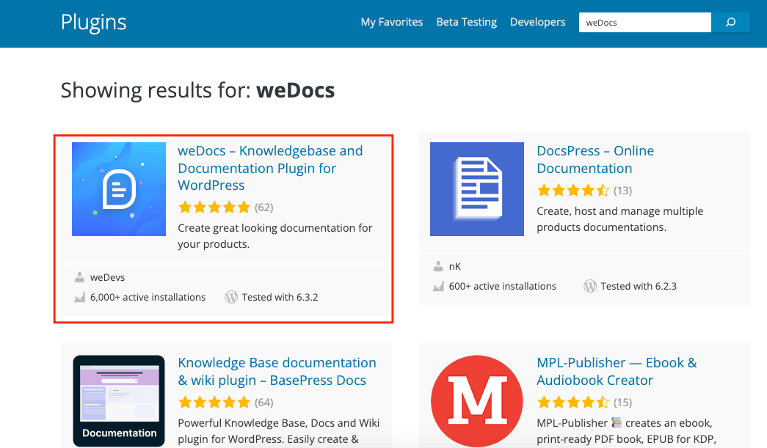767x448 pixels.
Task: Click the chart icon beside 600+ active installations
Action: 438,286
